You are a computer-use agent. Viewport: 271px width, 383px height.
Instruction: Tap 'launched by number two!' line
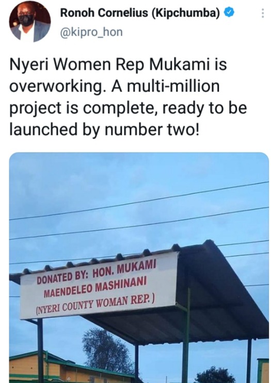tap(104, 129)
